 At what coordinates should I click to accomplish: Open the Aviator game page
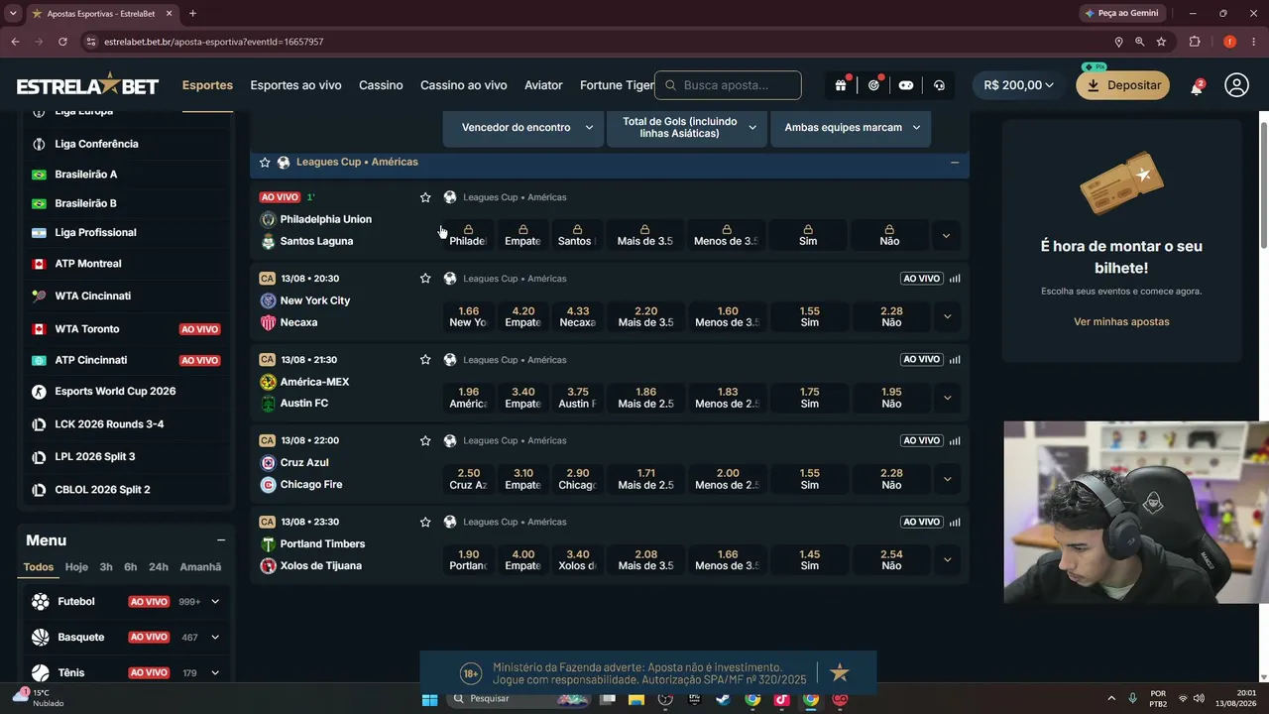543,85
